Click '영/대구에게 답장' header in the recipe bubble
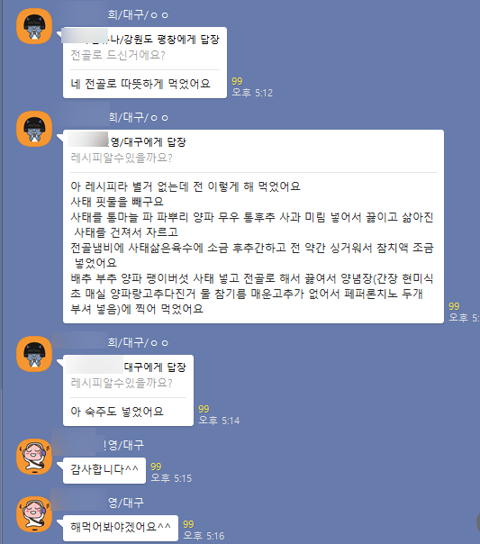The image size is (480, 544). tap(149, 141)
